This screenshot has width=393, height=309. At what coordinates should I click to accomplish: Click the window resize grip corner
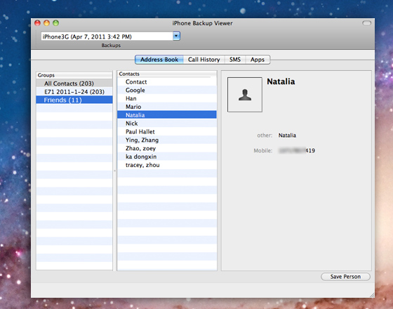point(372,295)
